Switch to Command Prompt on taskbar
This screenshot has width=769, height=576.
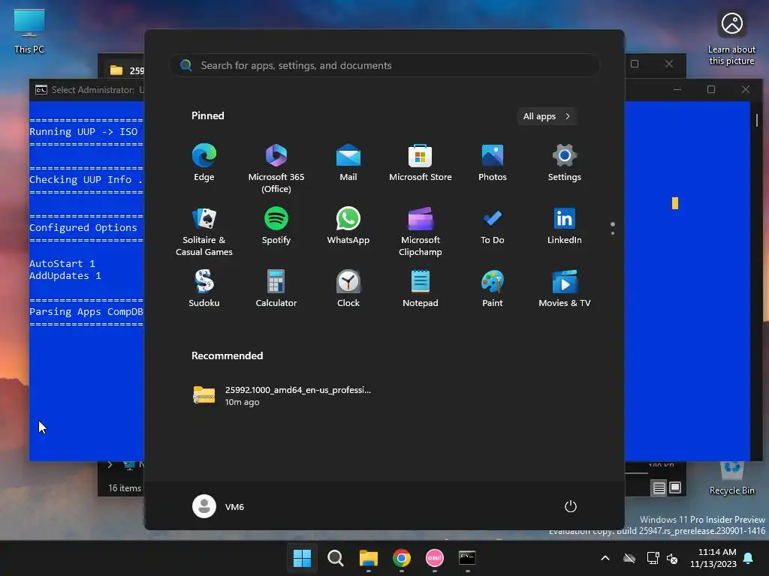coord(467,558)
